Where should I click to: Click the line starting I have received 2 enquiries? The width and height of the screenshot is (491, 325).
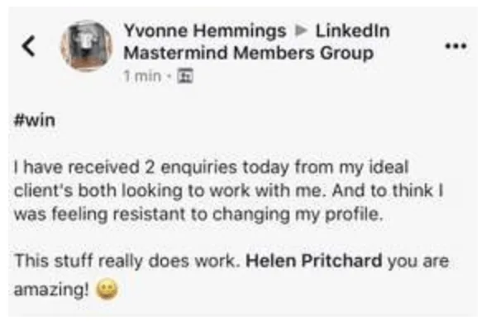[x=212, y=167]
